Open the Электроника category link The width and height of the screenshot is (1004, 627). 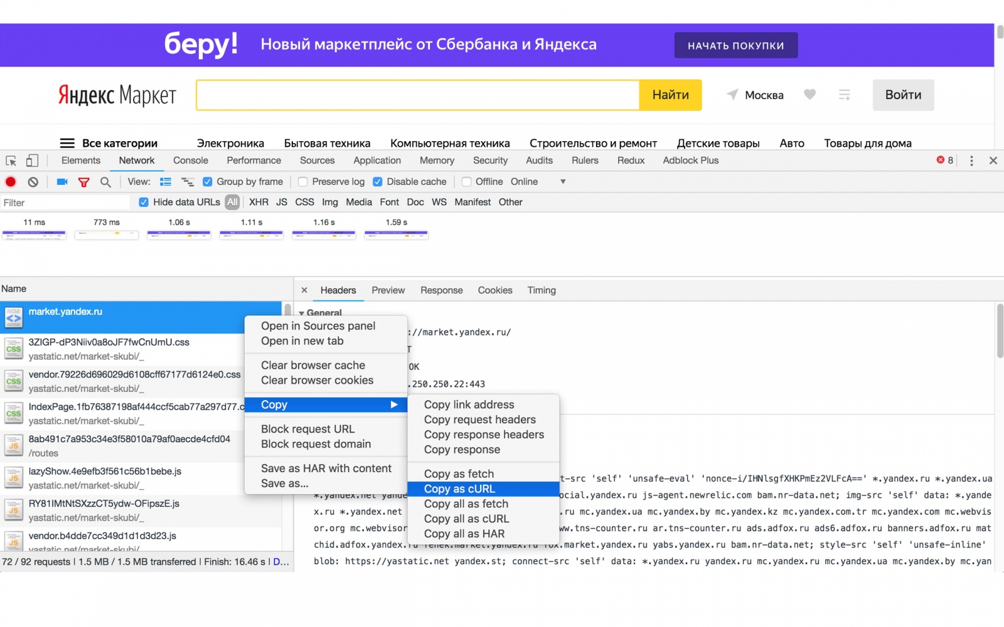coord(230,143)
